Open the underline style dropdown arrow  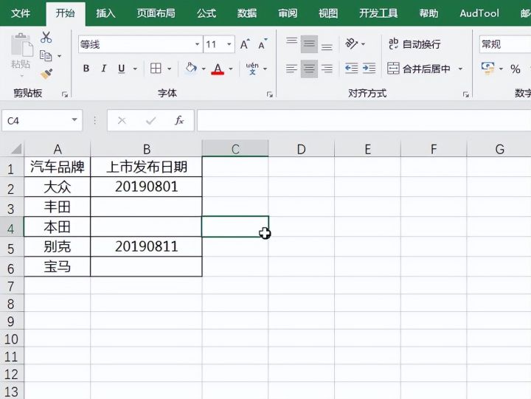(135, 69)
